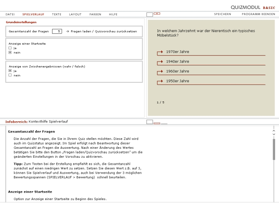279x209 pixels.
Task: Click the large-size icon in the Infobereich bar
Action: pos(150,122)
